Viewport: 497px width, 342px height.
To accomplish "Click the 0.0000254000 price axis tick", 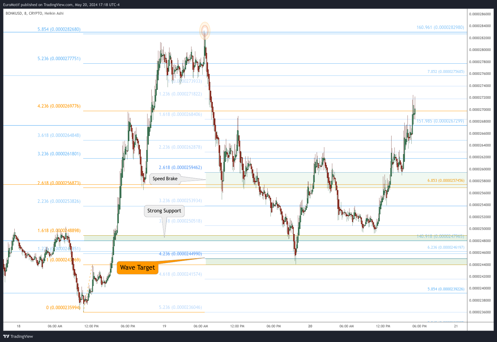I will click(x=480, y=205).
